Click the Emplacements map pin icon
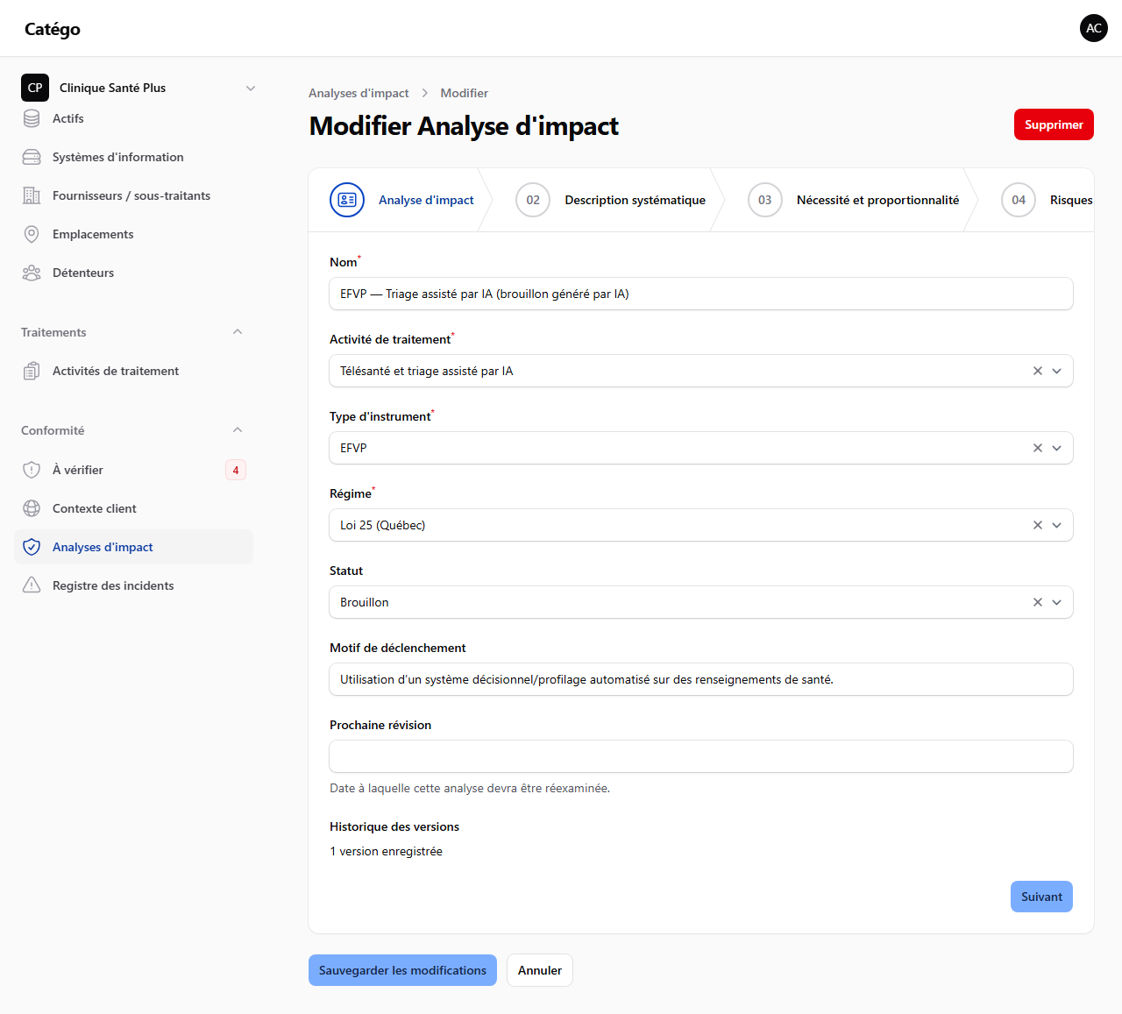This screenshot has width=1122, height=1014. (32, 234)
